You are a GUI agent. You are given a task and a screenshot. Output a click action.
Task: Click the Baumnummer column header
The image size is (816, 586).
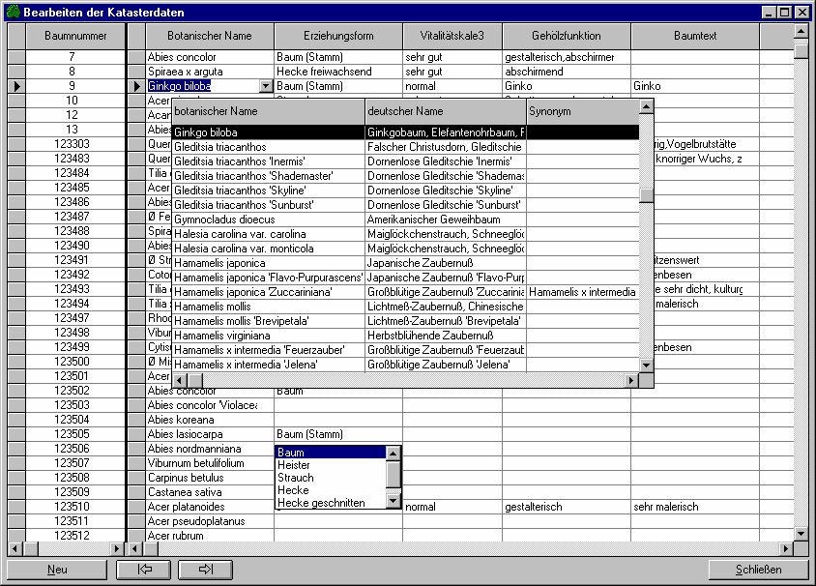pos(75,36)
